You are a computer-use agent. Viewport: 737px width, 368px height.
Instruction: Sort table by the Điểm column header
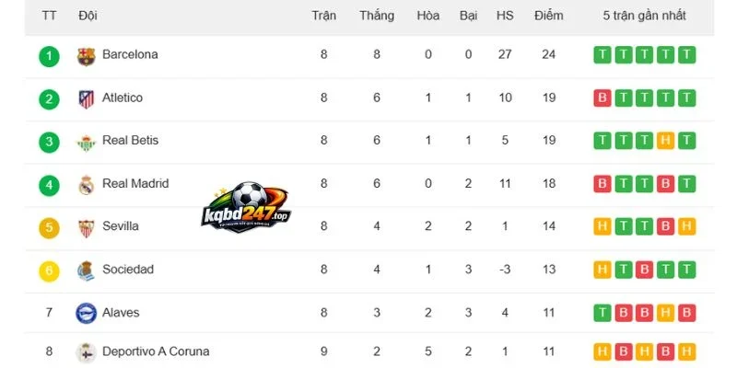[x=548, y=16]
